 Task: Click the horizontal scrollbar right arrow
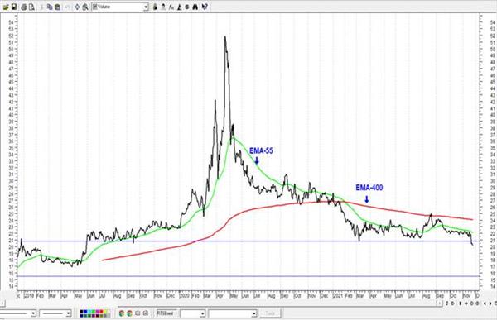440,303
